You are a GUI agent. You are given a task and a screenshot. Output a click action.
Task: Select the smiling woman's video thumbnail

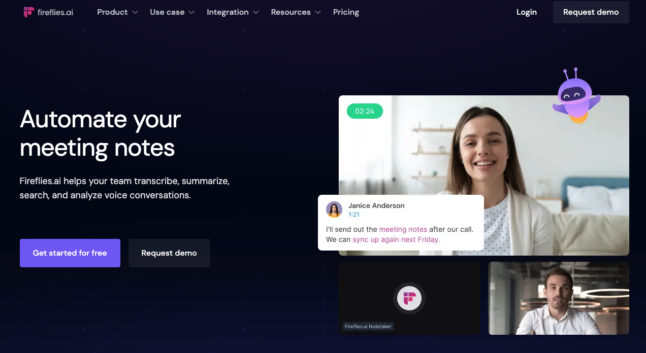[484, 175]
